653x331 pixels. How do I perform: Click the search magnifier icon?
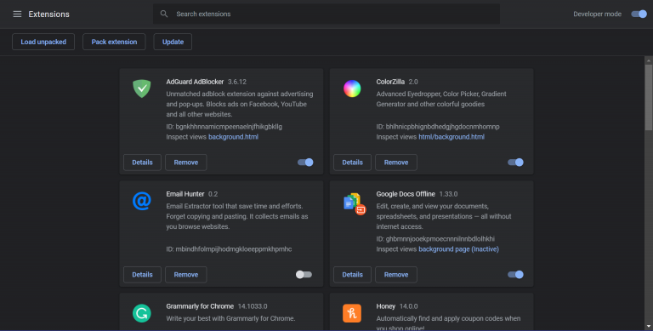pos(164,14)
